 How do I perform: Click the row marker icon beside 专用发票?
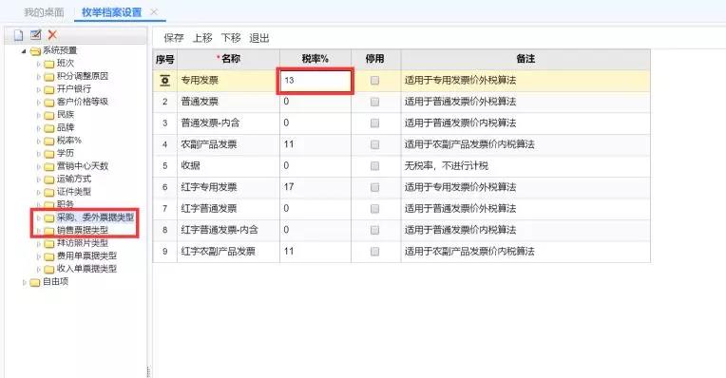(x=164, y=81)
